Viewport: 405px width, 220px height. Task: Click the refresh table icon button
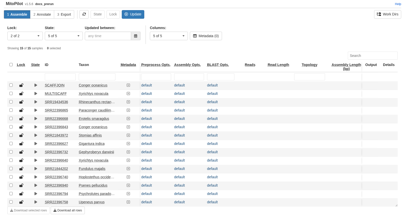pyautogui.click(x=84, y=14)
